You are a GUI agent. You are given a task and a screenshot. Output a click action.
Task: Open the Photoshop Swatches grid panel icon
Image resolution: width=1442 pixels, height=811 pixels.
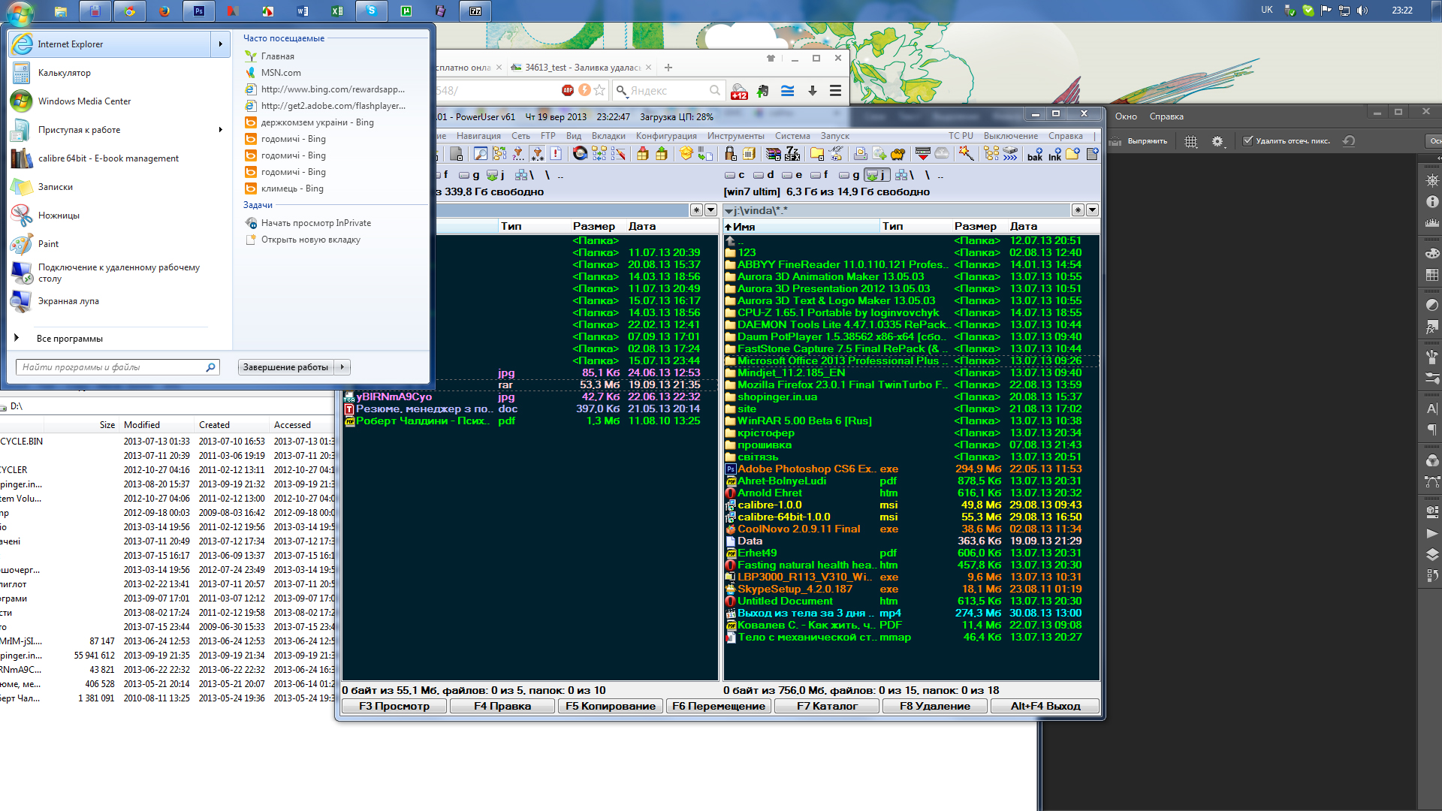[x=1432, y=275]
